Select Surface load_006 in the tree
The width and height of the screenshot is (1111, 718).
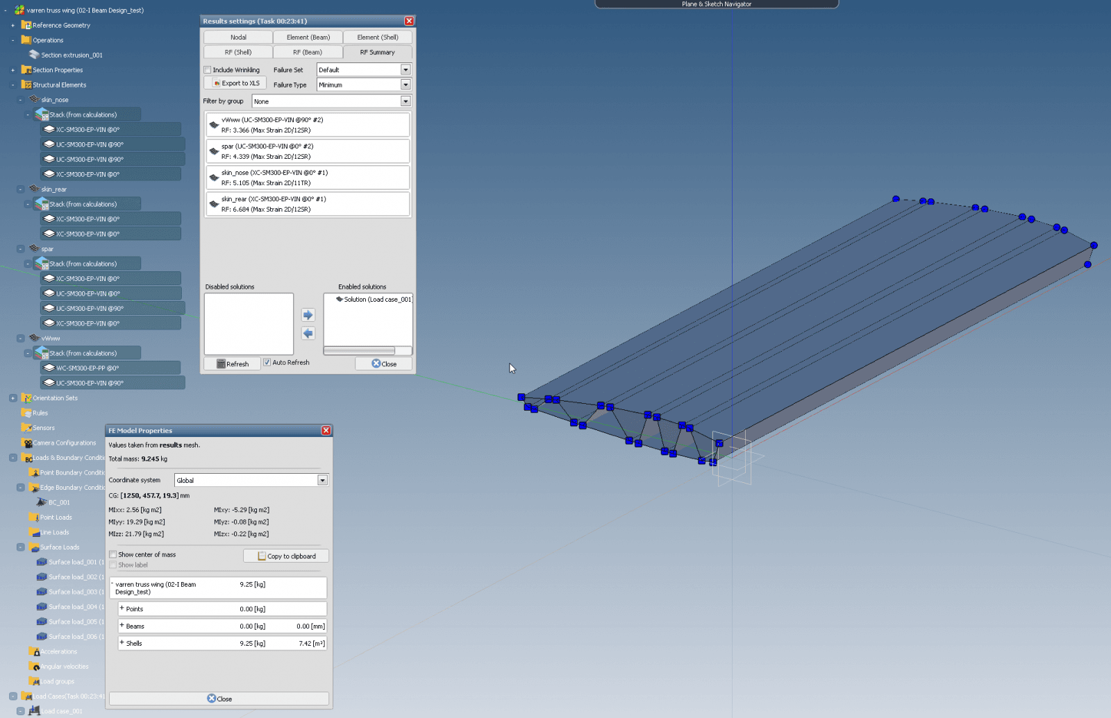tap(76, 636)
